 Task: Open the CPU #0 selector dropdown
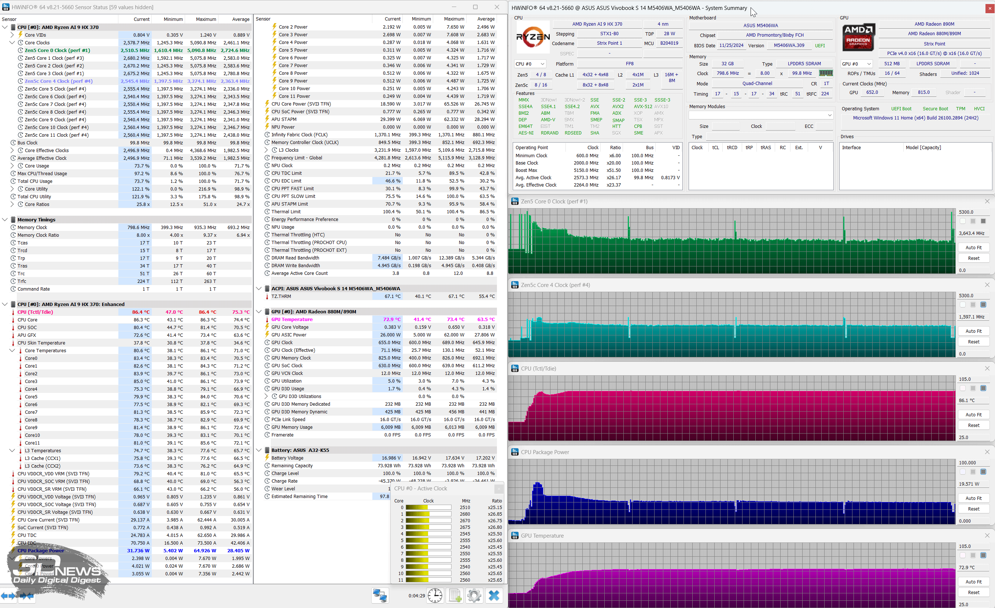[530, 64]
